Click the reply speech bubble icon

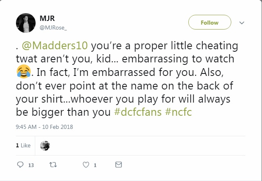coord(20,165)
